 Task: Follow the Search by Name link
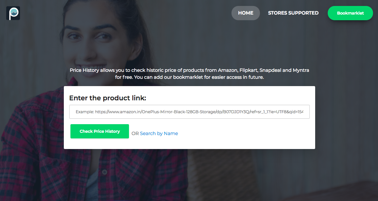click(159, 133)
